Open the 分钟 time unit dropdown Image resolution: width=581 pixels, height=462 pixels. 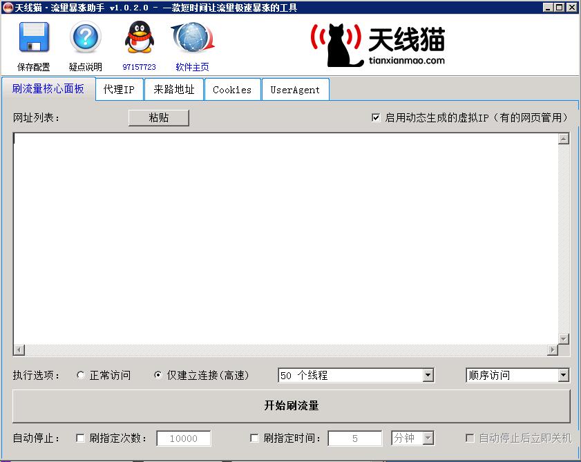pyautogui.click(x=428, y=439)
